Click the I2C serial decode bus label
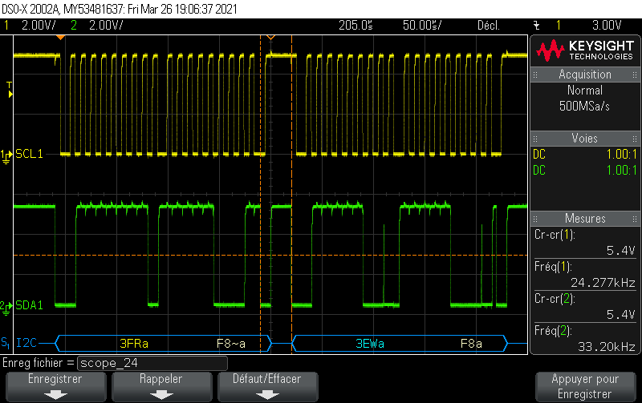Image resolution: width=642 pixels, height=403 pixels. [27, 344]
